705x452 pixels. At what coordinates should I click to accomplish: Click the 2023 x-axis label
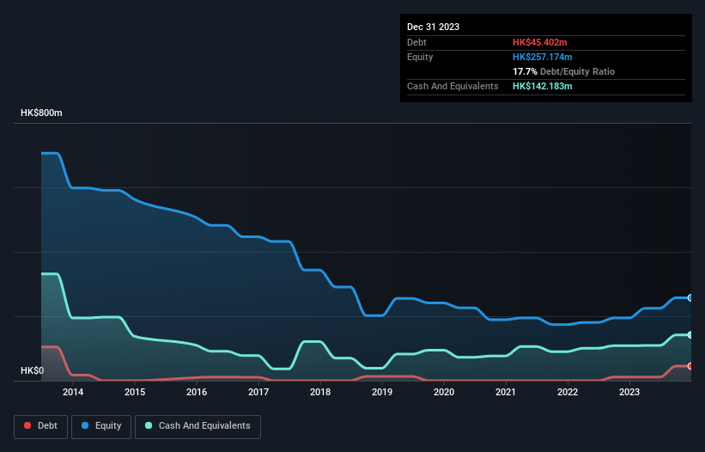pos(629,392)
